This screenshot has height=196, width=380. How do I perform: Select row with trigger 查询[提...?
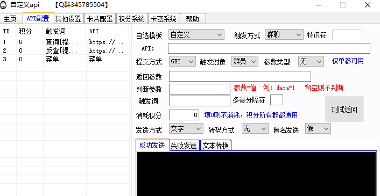pos(65,42)
